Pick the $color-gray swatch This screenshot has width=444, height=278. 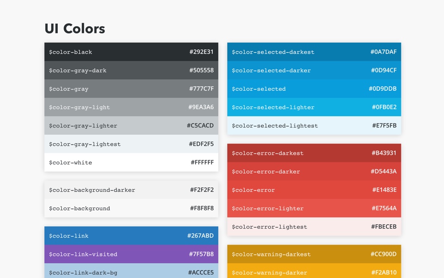pyautogui.click(x=131, y=89)
